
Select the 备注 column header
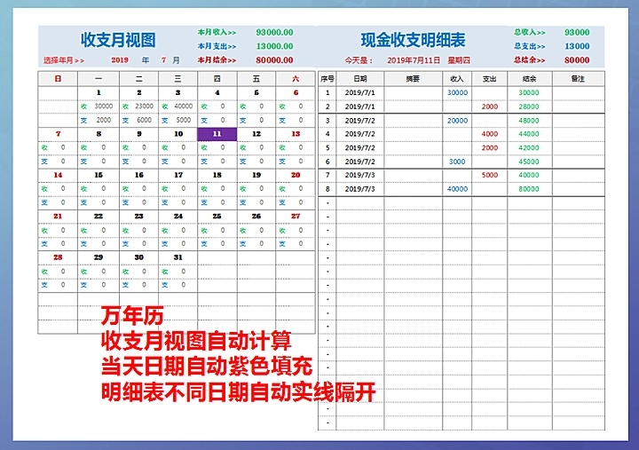click(578, 79)
